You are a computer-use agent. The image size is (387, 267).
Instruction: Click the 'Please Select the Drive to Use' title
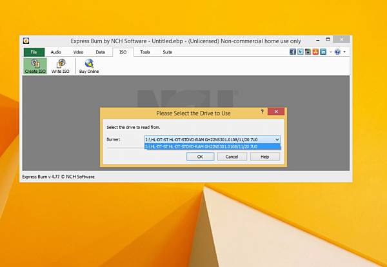193,114
